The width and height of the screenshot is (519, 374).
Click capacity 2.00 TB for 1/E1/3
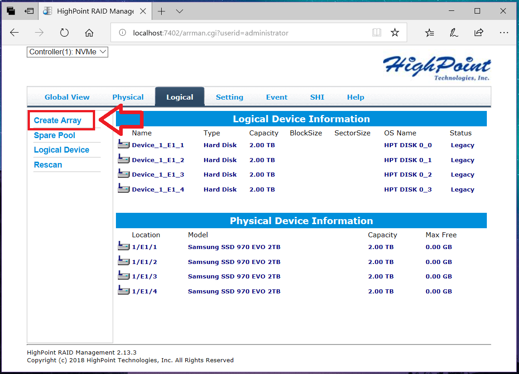(x=380, y=276)
